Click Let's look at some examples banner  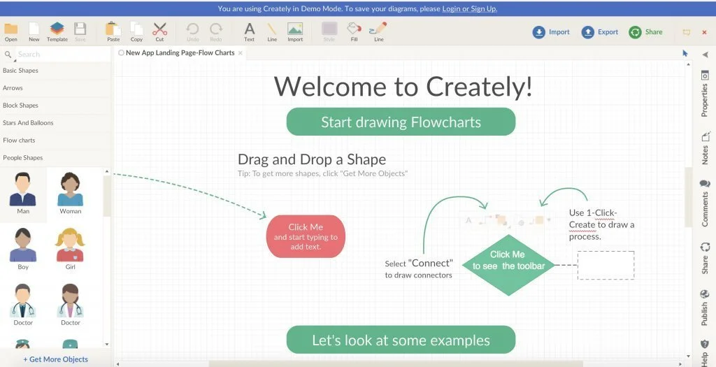click(401, 340)
